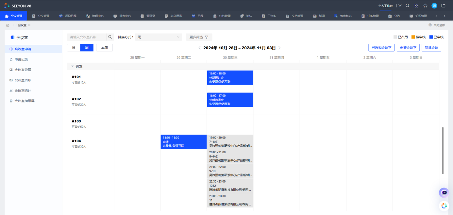This screenshot has height=215, width=453.
Task: Open the 公文管理 module tab
Action: point(41,16)
